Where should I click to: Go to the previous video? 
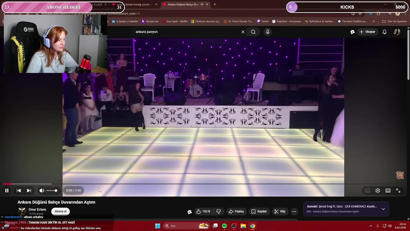click(19, 191)
